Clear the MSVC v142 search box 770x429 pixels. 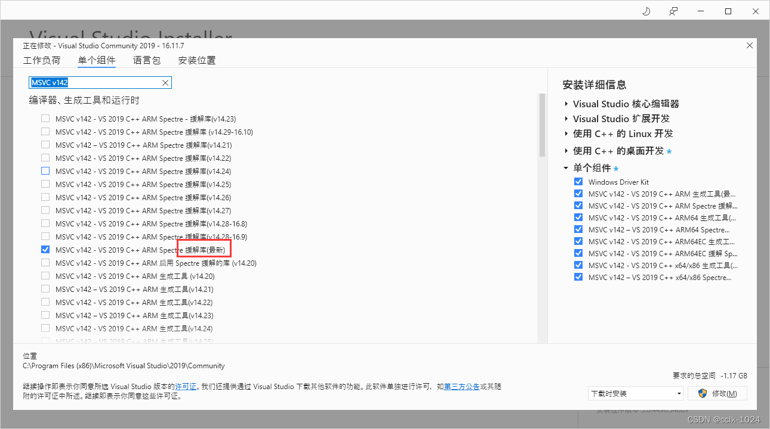165,82
